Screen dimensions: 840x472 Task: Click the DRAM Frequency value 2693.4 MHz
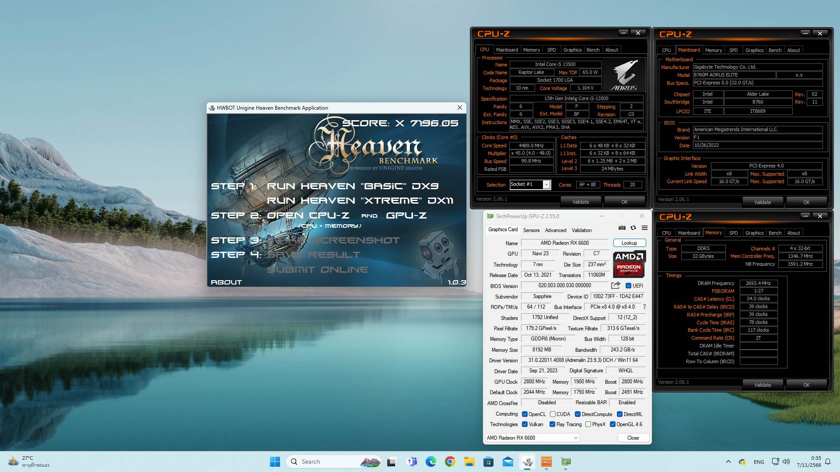point(759,283)
